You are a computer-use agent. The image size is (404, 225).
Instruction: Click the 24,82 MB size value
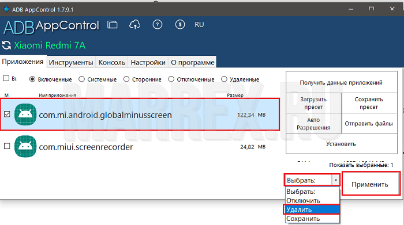tap(253, 147)
